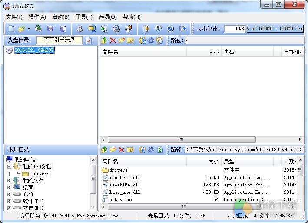Select the uikey.ini file
This screenshot has height=223, width=308.
tap(121, 200)
